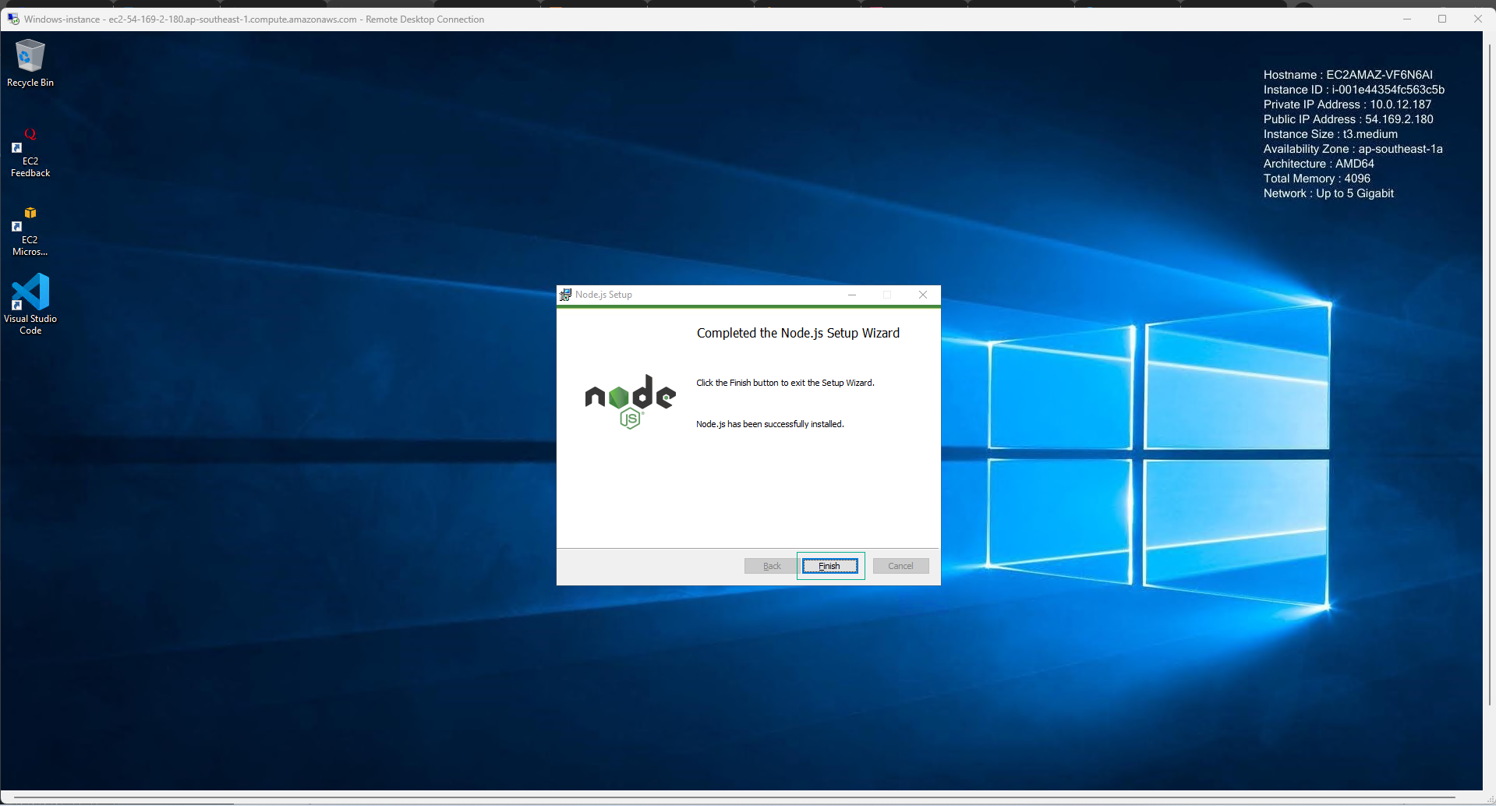Close the Node.js Setup dialog
This screenshot has width=1496, height=806.
923,295
